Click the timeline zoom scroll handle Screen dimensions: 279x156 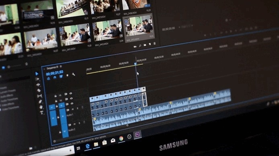pos(127,125)
